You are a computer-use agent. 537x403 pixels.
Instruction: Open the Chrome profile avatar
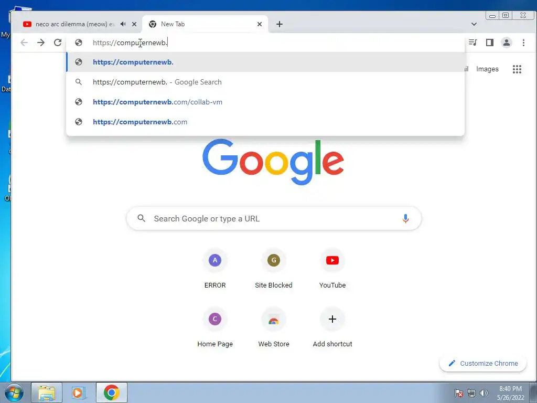coord(507,43)
